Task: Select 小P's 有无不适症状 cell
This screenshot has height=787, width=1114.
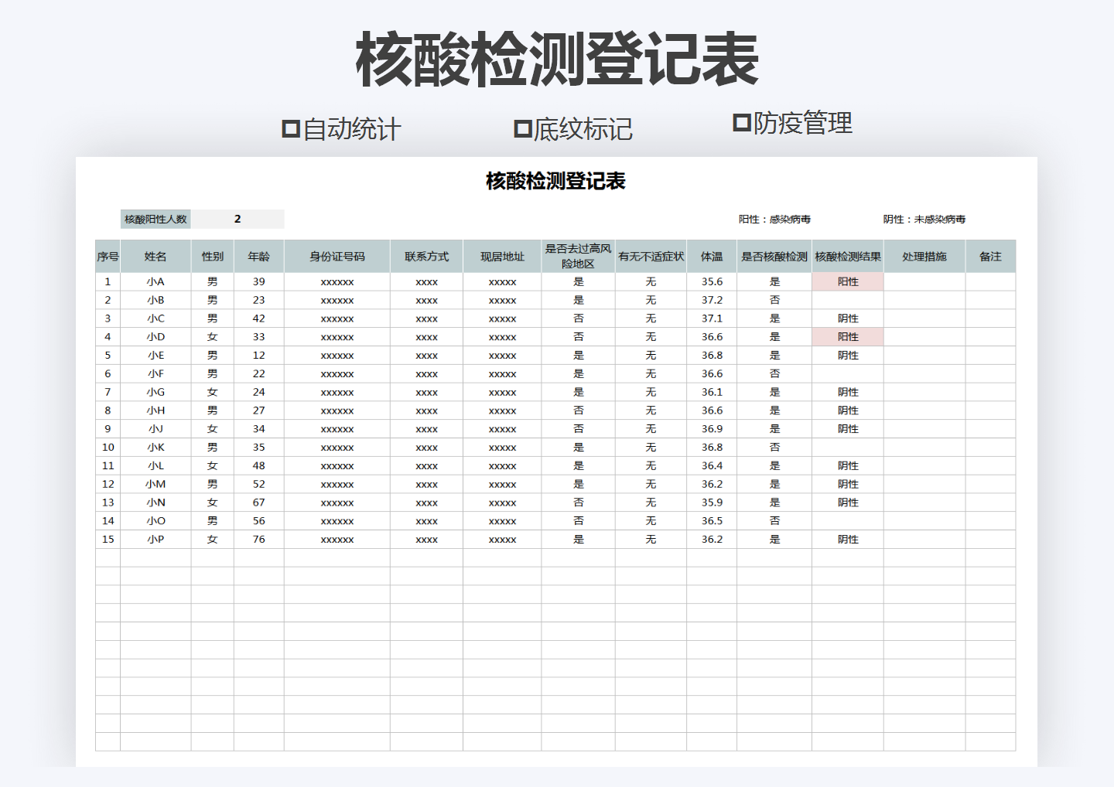Action: coord(651,539)
